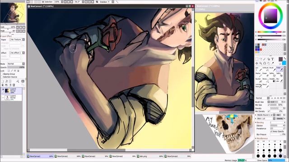Screen dimensions: 289x162
Task: Click the rotation angle field in toolbar
Action: pyautogui.click(x=78, y=2)
